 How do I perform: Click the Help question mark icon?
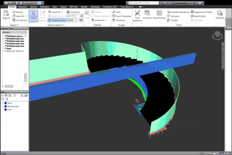coord(200,3)
